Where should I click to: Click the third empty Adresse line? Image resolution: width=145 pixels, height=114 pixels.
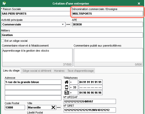point(33,93)
